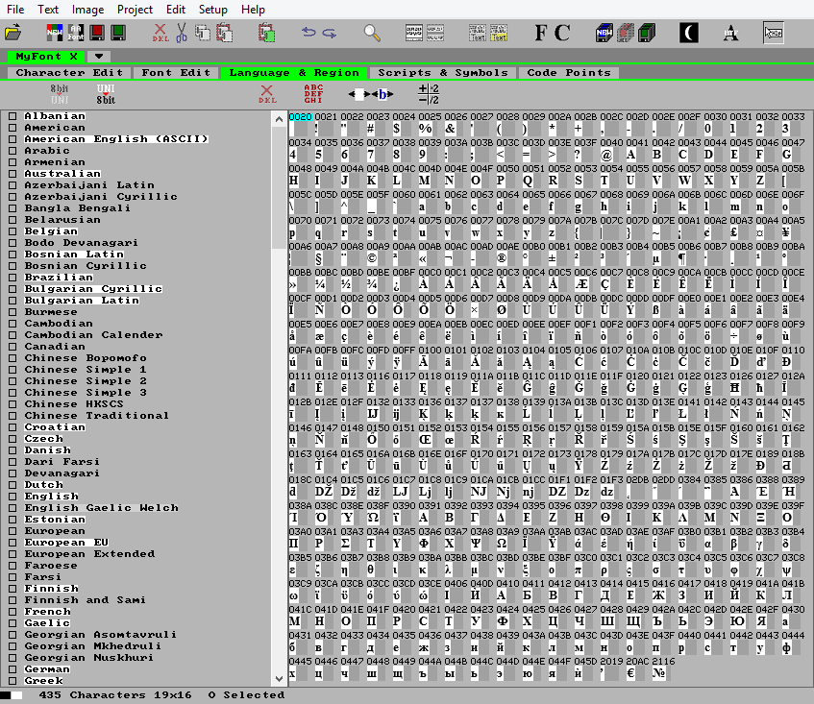Convert UNI to 8bit icon
This screenshot has height=704, width=814.
click(x=106, y=94)
